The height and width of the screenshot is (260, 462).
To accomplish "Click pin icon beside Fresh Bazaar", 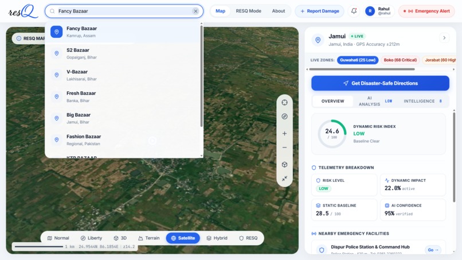I will (57, 96).
